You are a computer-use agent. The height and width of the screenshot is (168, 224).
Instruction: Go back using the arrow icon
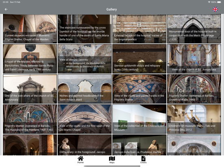click(6, 9)
